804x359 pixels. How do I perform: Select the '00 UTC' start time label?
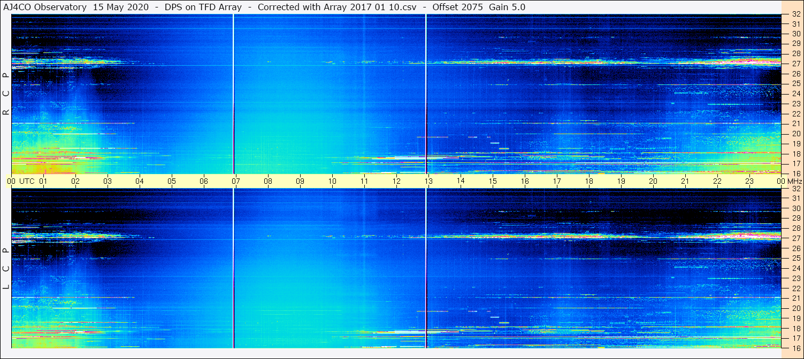pos(20,181)
